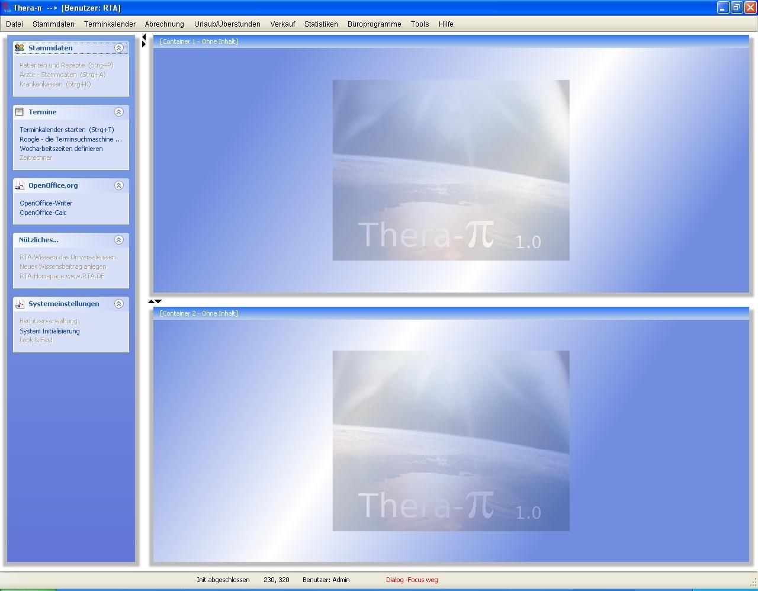This screenshot has width=758, height=591.
Task: Open RTA-Homepage www.RTA.DE link
Action: pyautogui.click(x=62, y=276)
